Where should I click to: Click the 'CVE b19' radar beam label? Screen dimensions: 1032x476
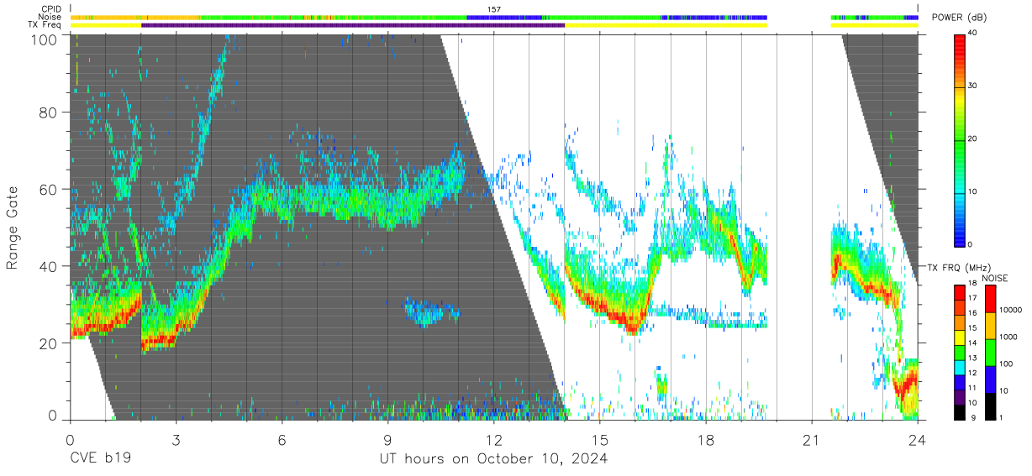click(100, 459)
